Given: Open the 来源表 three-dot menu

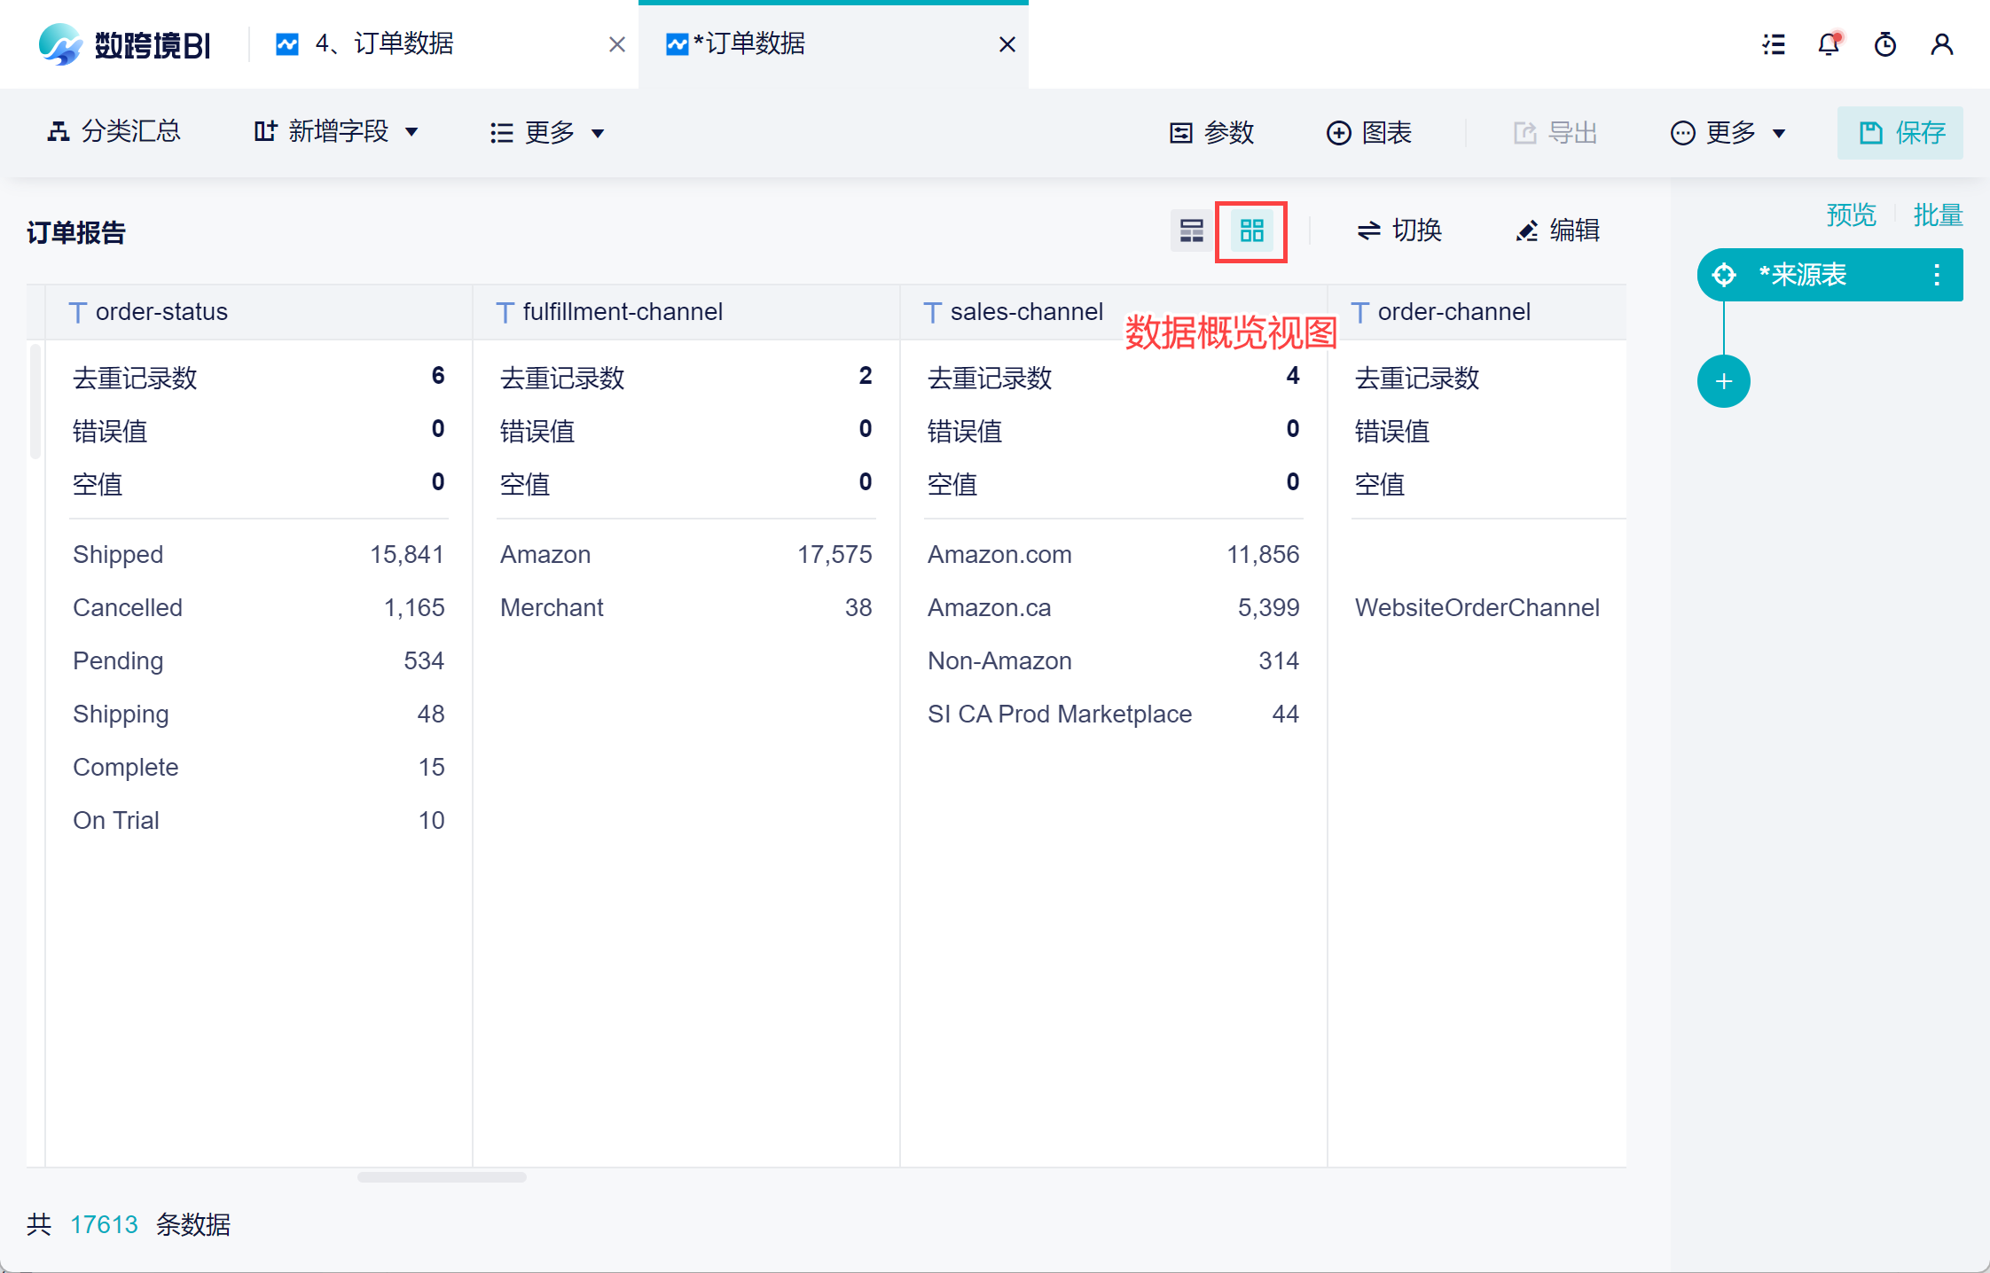Looking at the screenshot, I should tap(1937, 275).
